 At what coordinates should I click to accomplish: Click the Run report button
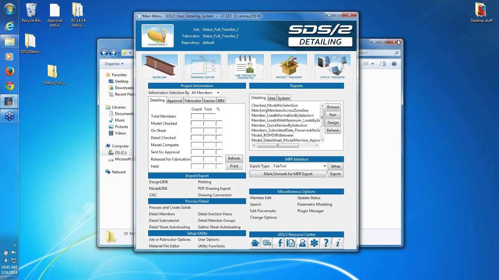tap(333, 115)
